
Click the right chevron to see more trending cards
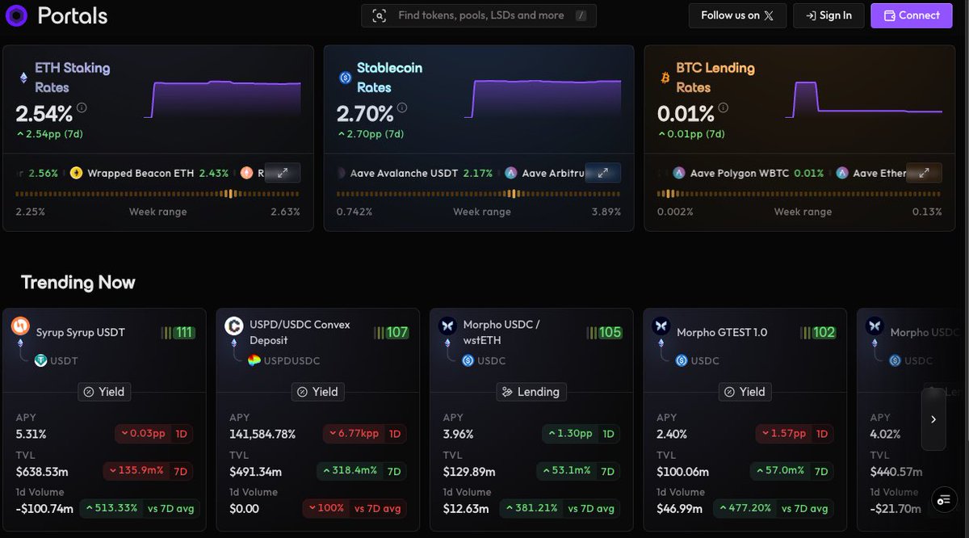click(x=933, y=418)
